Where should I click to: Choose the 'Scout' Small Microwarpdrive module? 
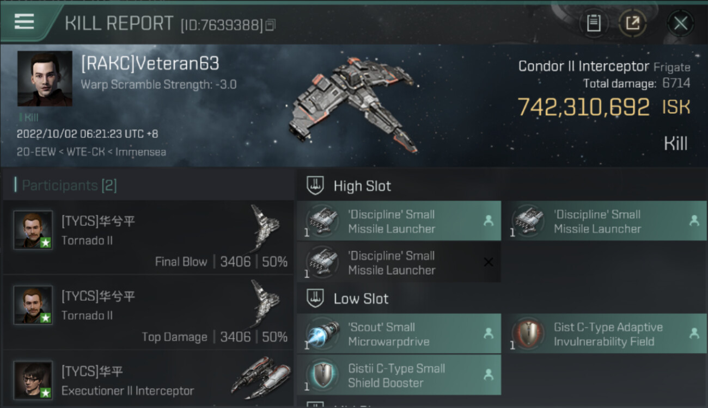(399, 333)
